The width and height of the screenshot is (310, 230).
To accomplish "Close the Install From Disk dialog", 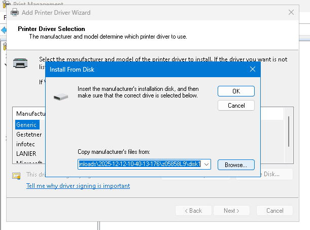I will pos(252,70).
